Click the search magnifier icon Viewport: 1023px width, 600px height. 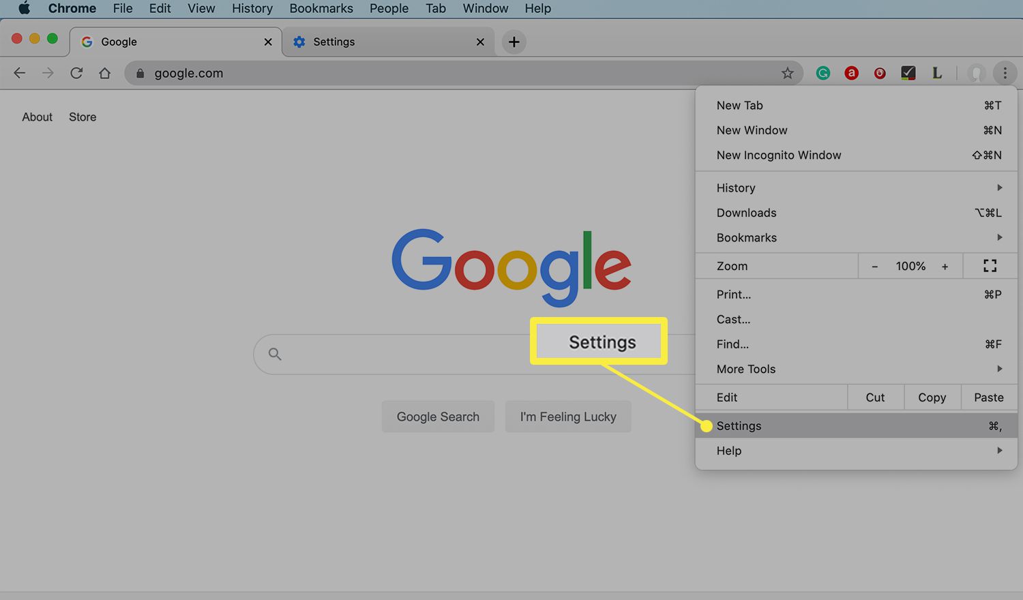coord(275,354)
